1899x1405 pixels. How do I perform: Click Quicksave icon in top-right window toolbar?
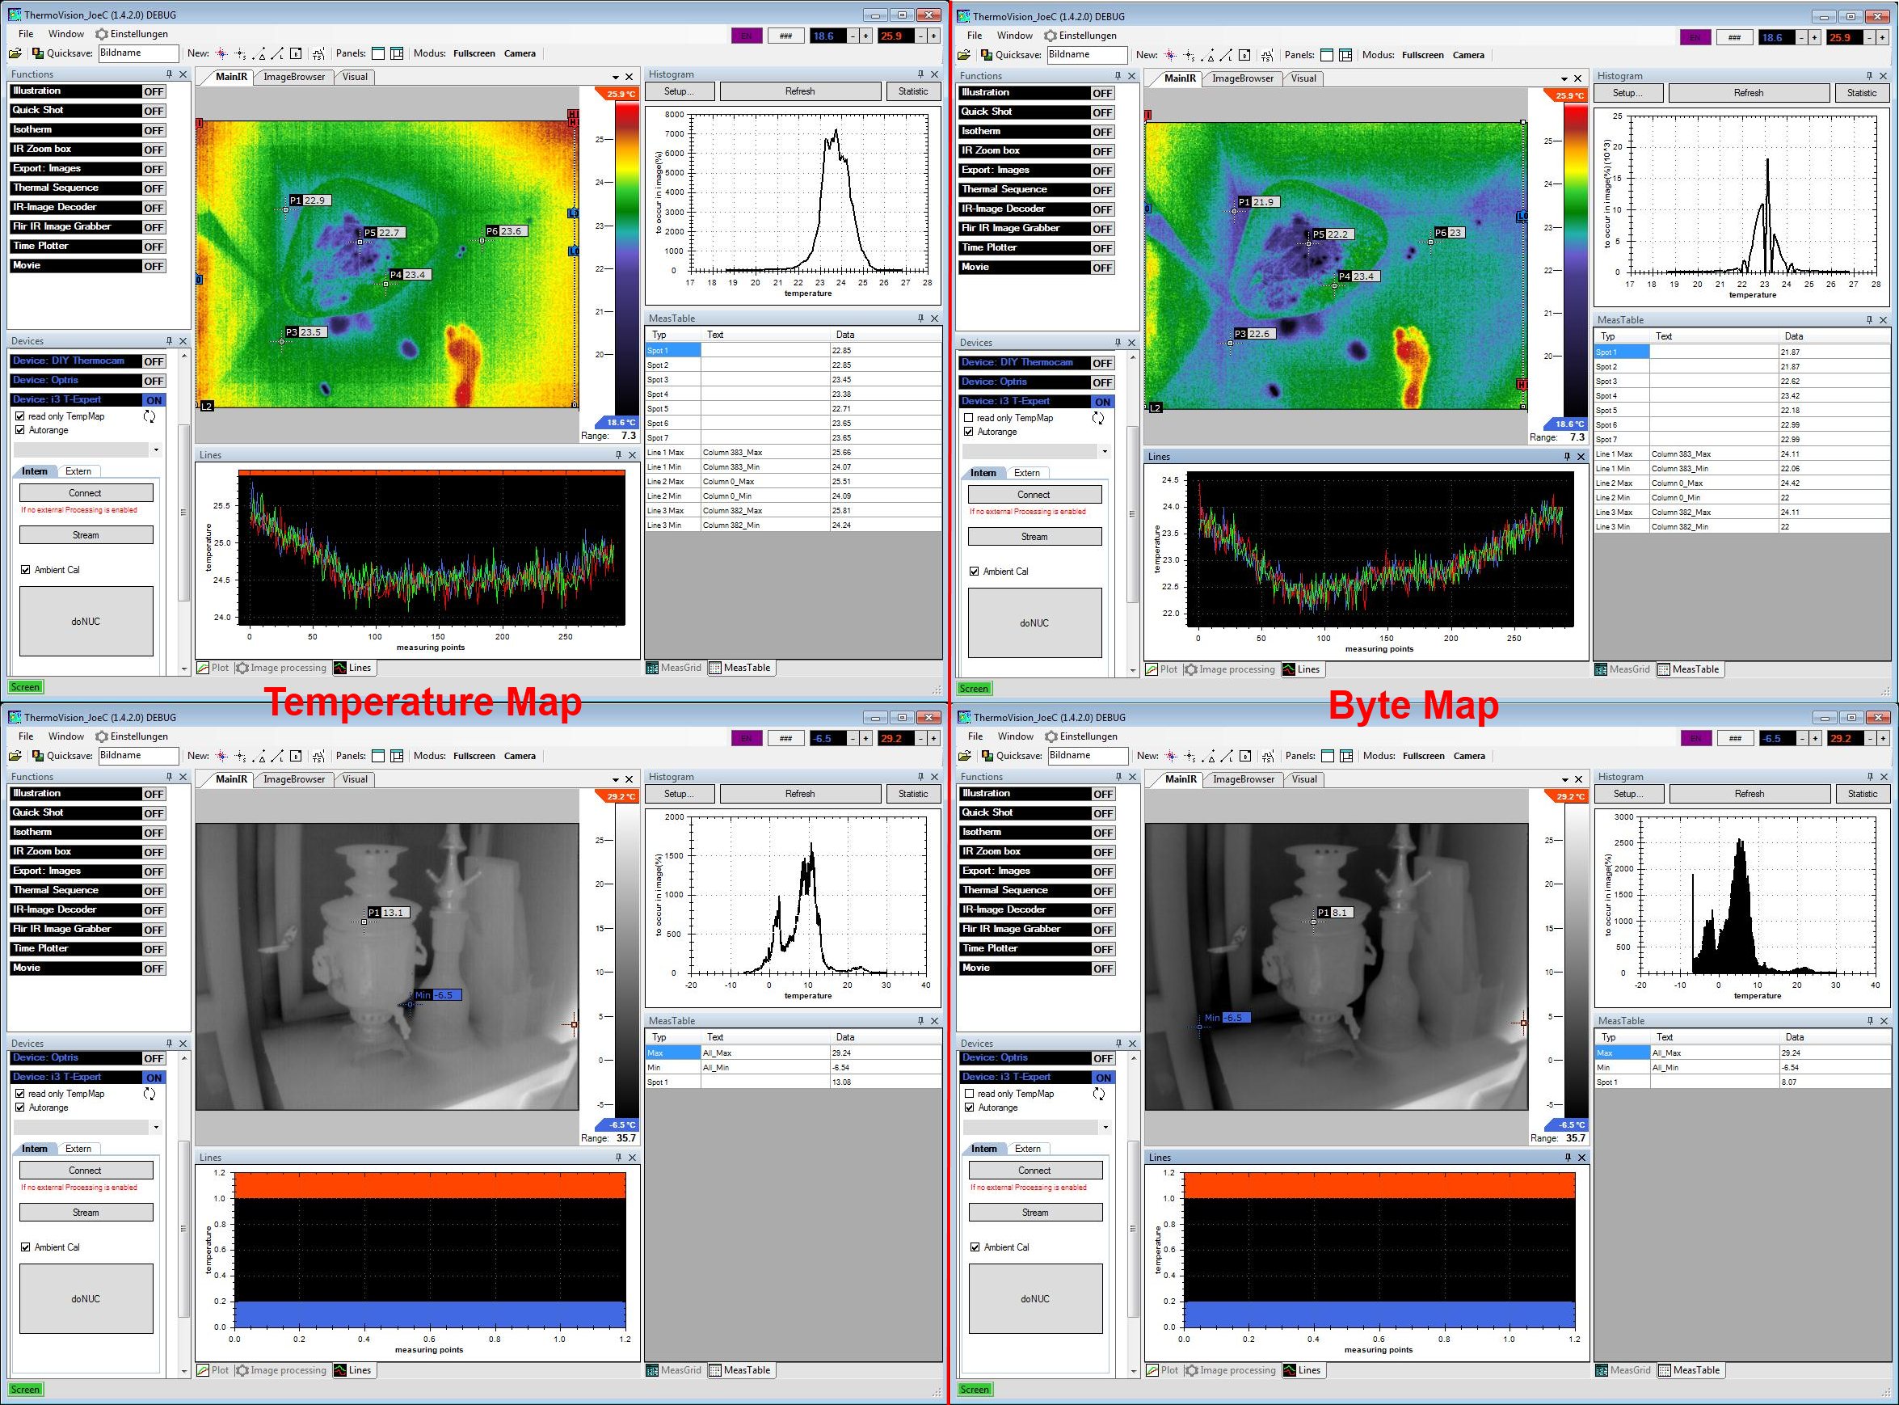point(986,55)
